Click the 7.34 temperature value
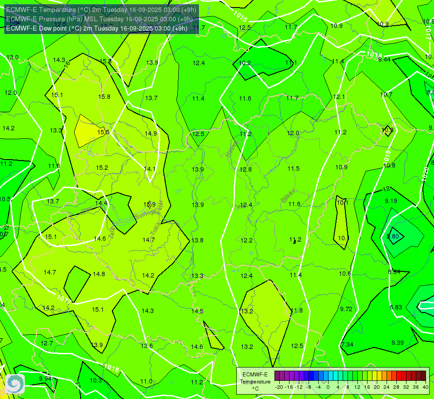This screenshot has height=399, width=434. pyautogui.click(x=347, y=344)
